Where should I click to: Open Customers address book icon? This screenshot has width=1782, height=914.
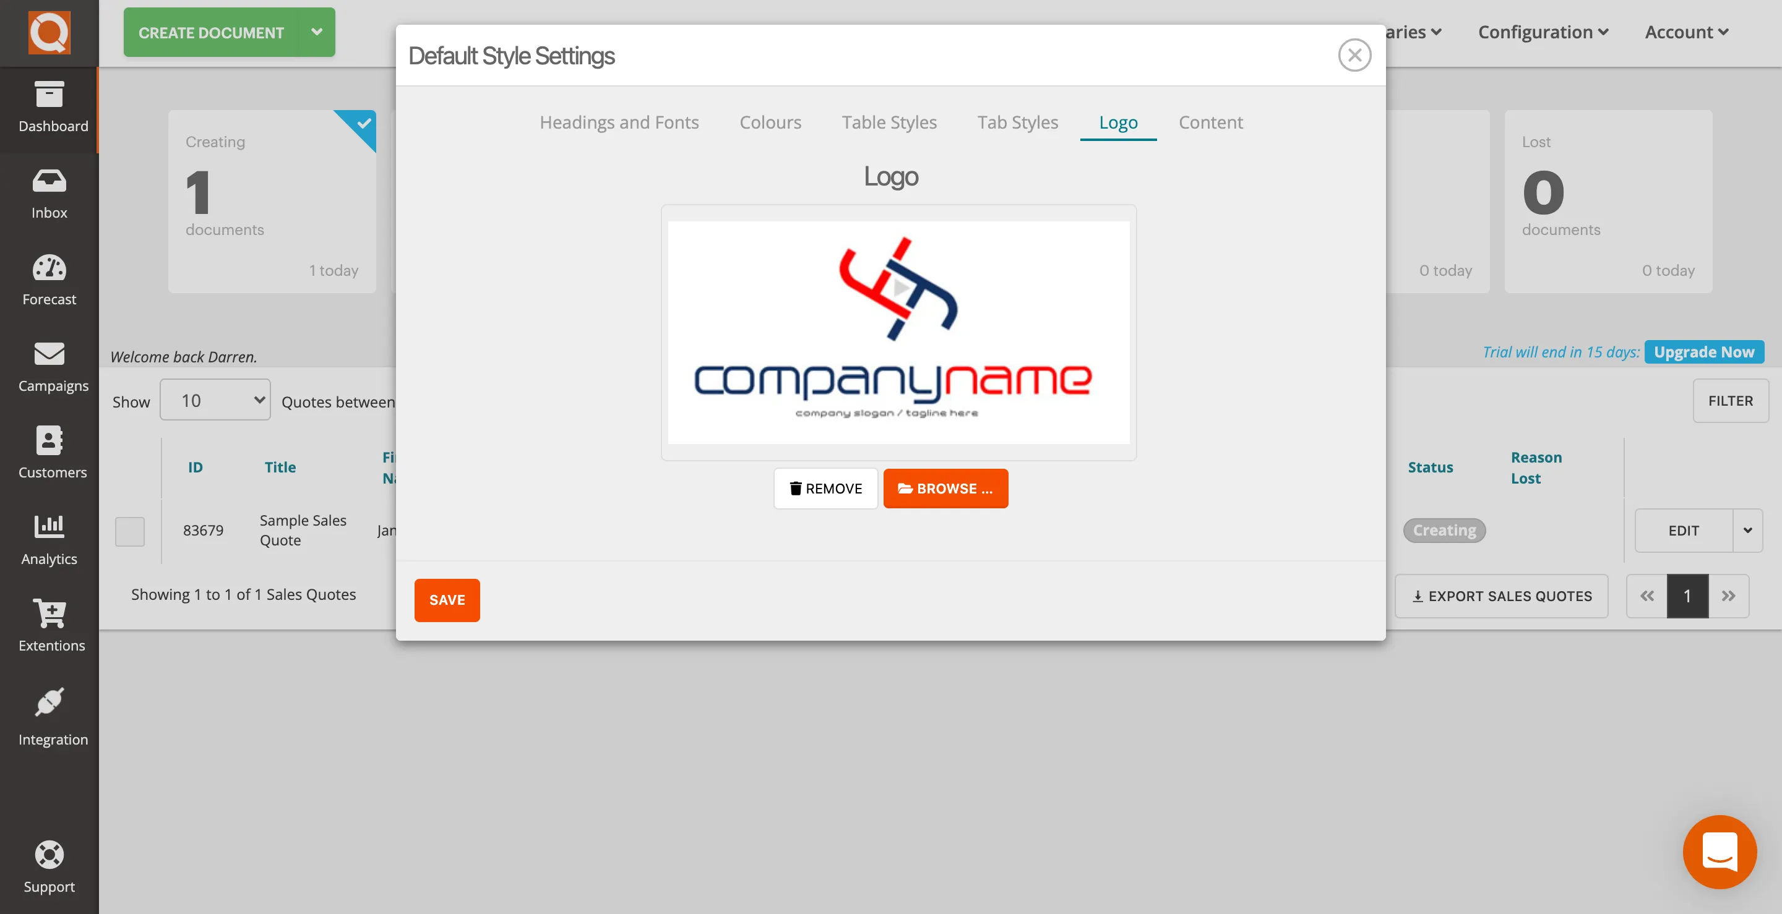pyautogui.click(x=49, y=440)
